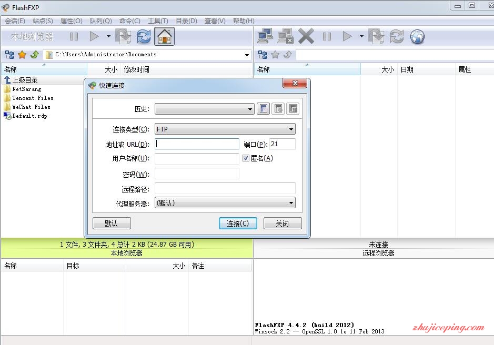Click the play transfer icon in the local toolbar

coord(94,36)
